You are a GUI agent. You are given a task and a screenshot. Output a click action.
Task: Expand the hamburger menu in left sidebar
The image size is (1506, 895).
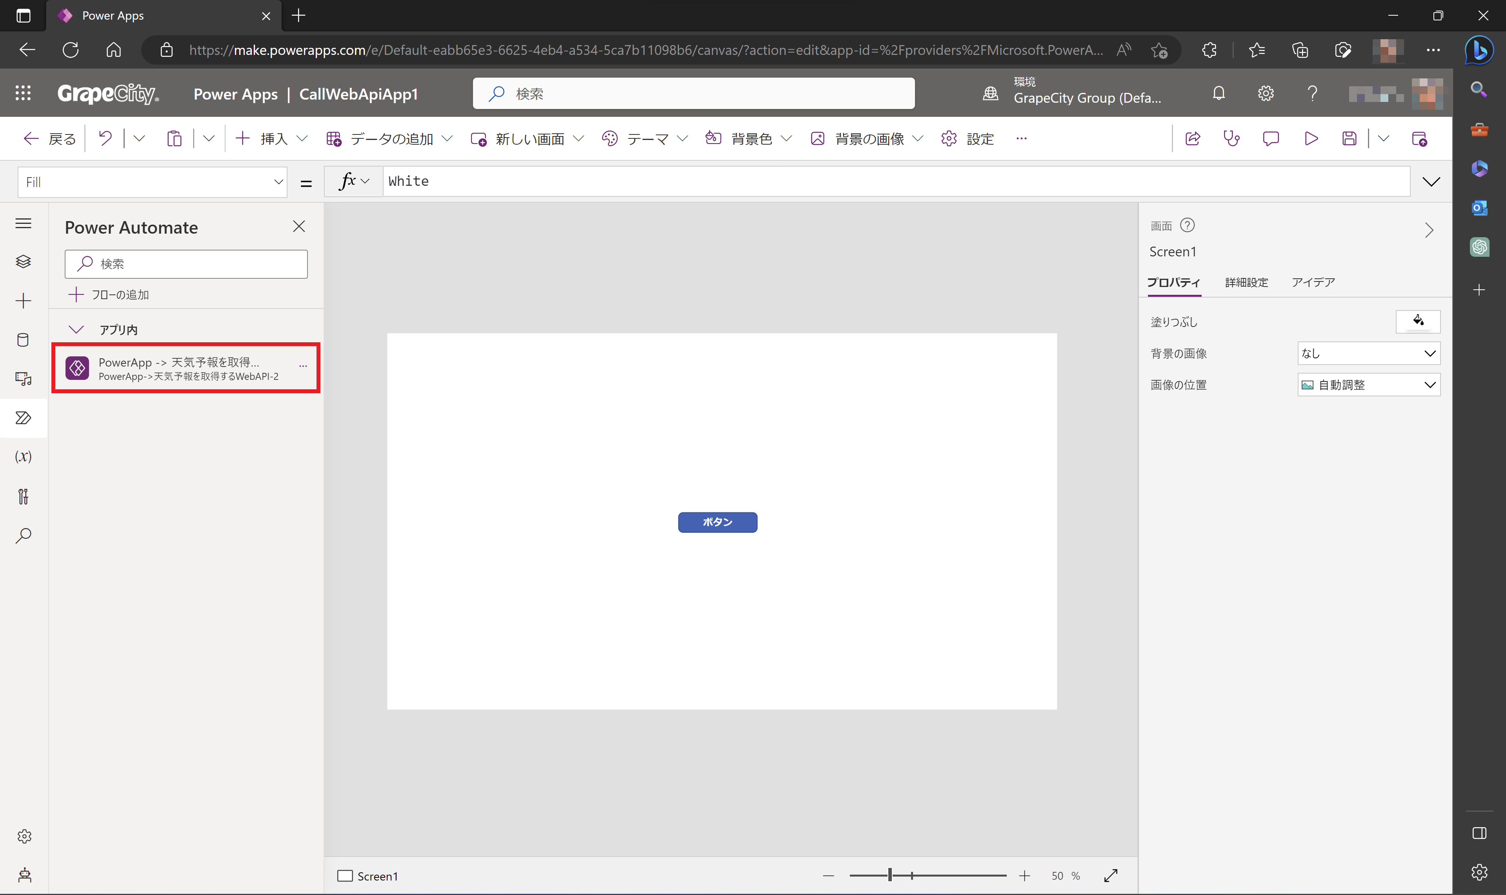23,224
